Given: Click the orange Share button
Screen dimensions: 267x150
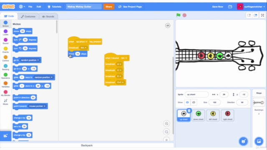Looking at the screenshot, I should point(109,7).
